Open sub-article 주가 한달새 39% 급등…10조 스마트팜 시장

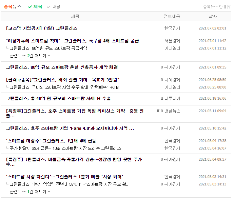pos(65,148)
